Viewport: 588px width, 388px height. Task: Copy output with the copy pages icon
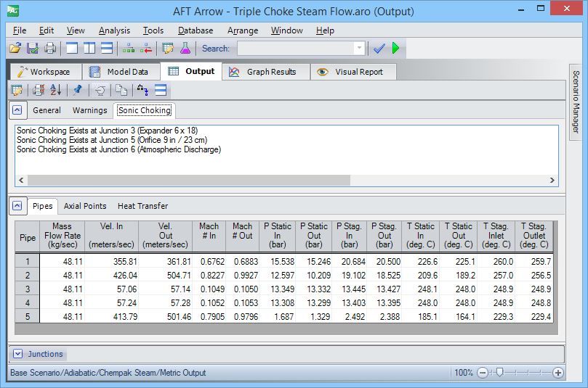(121, 90)
